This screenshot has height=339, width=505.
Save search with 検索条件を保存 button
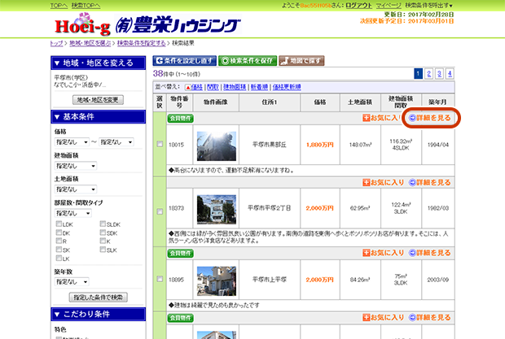click(x=248, y=60)
